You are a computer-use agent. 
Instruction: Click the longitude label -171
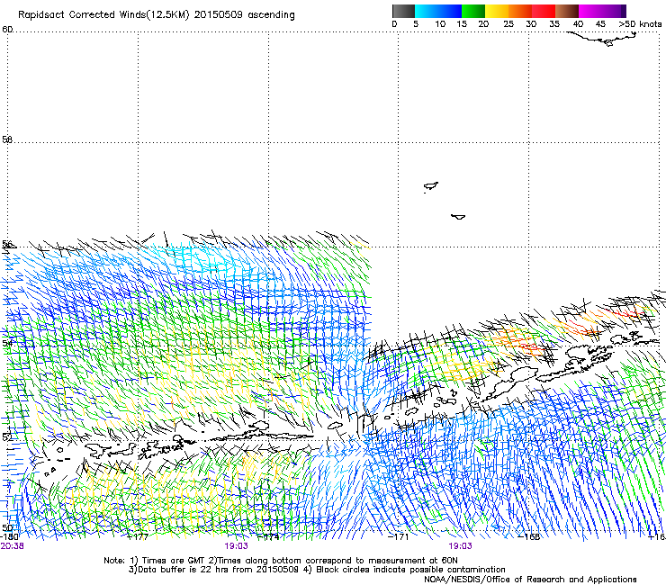399,536
